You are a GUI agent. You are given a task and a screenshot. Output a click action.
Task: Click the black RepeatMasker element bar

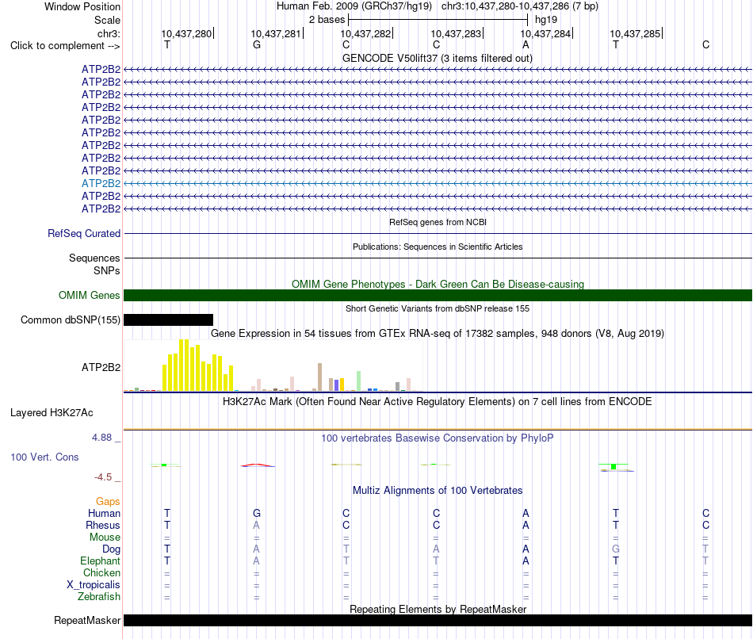click(438, 620)
